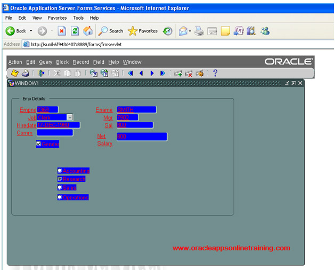Click the Insert Record icon
This screenshot has width=335, height=270.
[177, 73]
